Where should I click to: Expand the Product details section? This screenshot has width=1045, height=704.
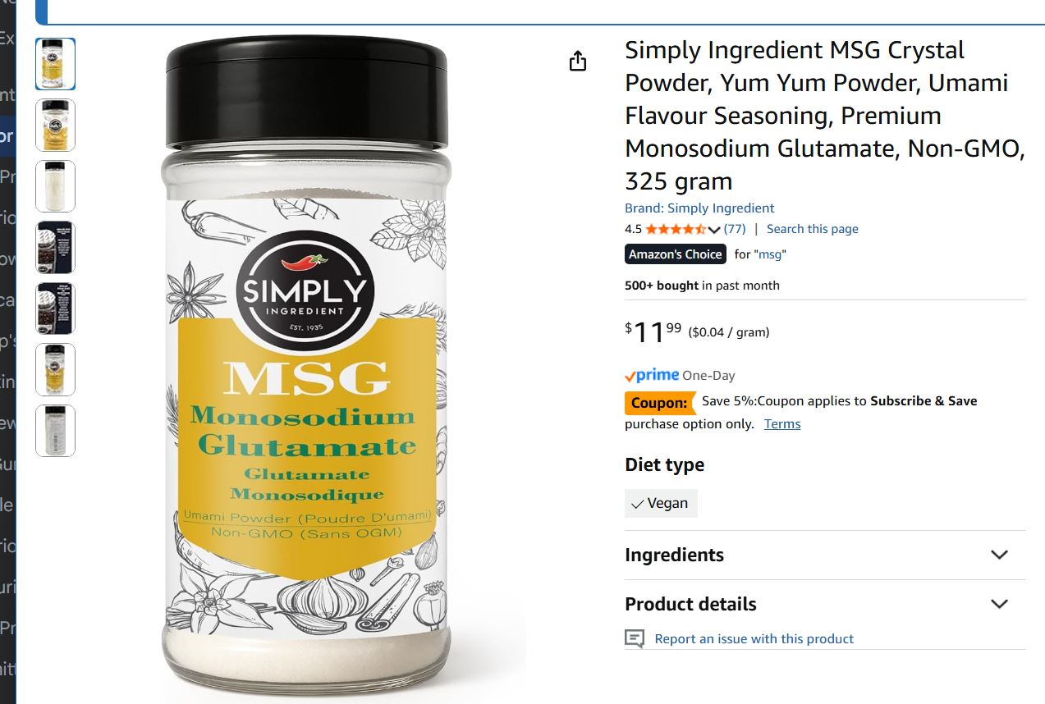[x=825, y=604]
